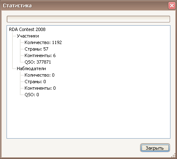The height and width of the screenshot is (159, 177).
Task: Select the row QSO: 0
Action: point(32,95)
